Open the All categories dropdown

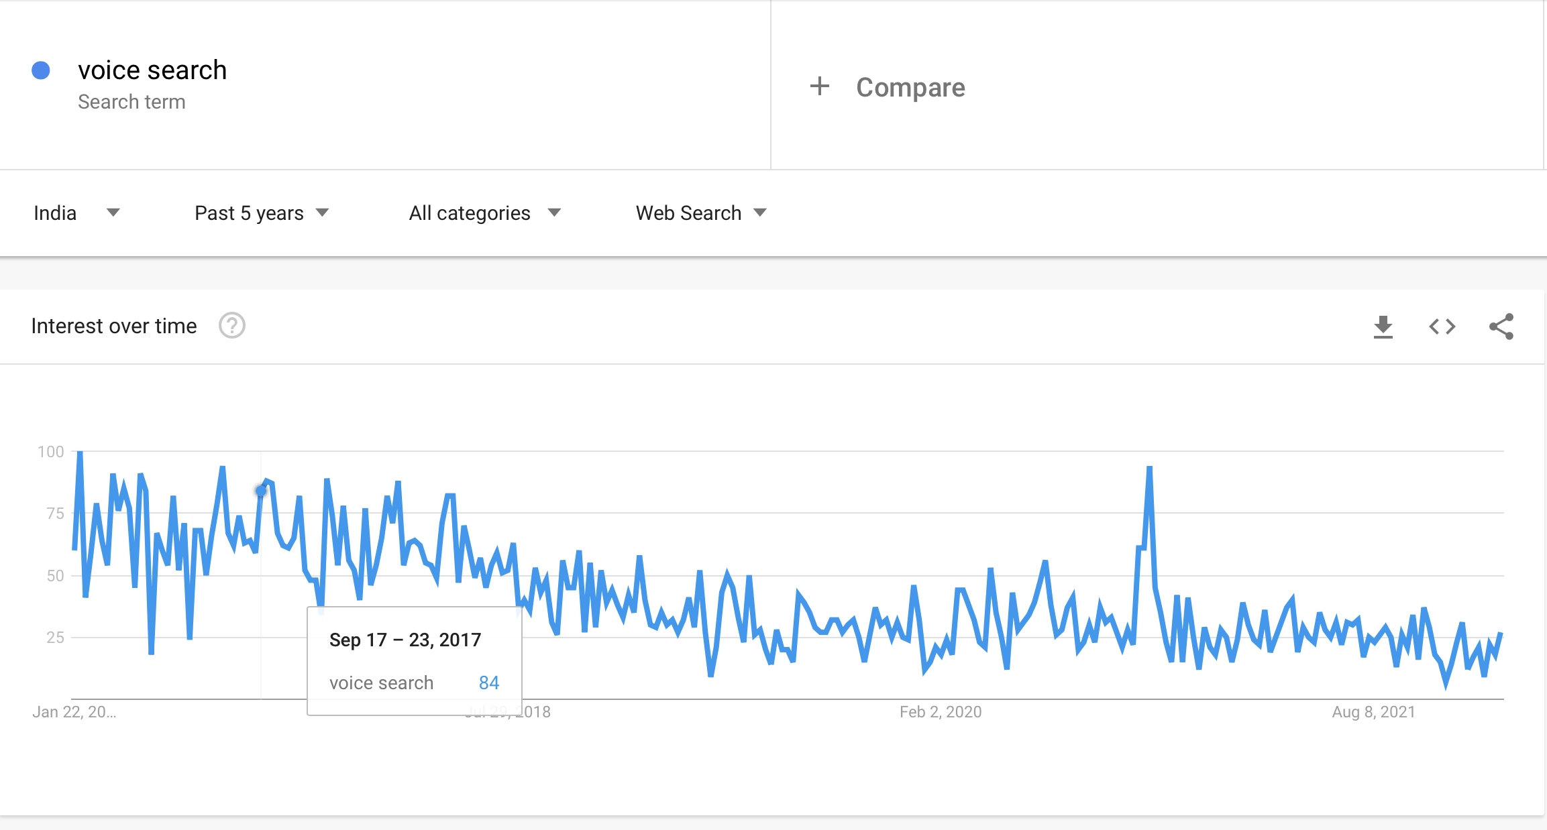coord(484,213)
